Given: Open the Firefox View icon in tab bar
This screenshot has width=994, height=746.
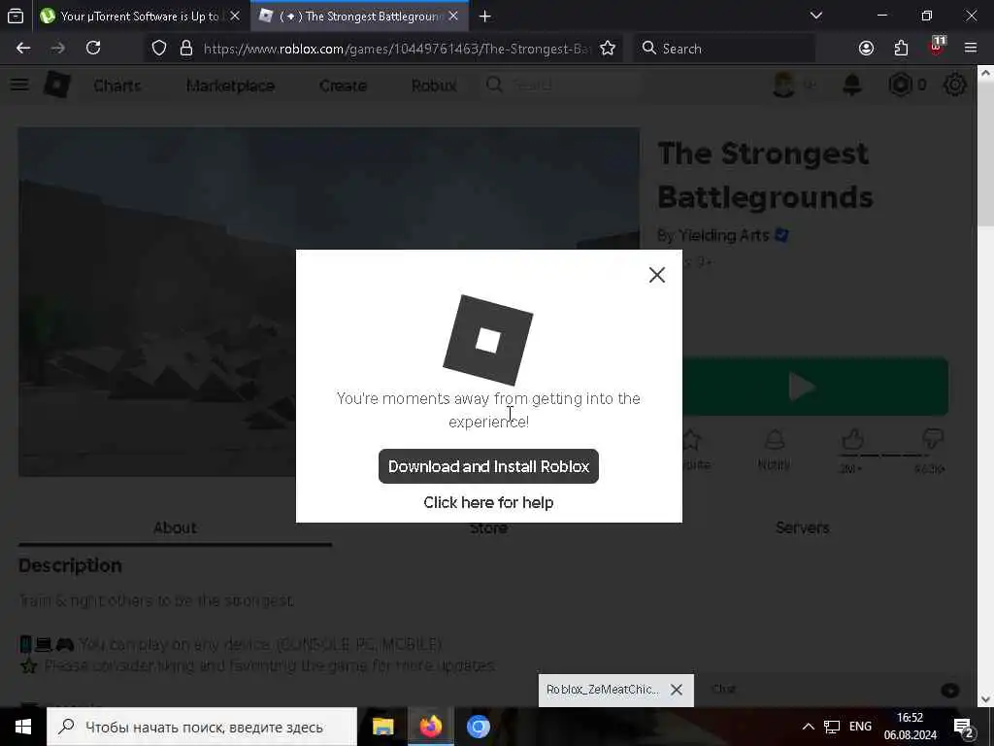Looking at the screenshot, I should pos(16,16).
